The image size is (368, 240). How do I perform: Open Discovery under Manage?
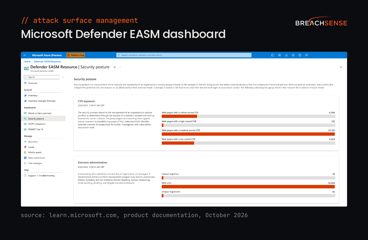[33, 142]
